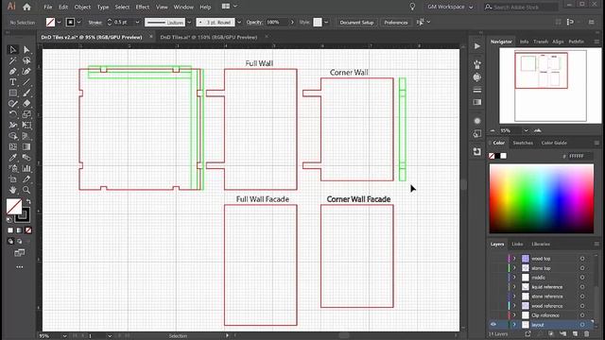Open stroke weight dropdown
The image size is (605, 340).
point(137,23)
